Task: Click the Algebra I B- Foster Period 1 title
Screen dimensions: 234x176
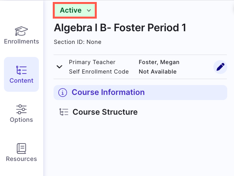Action: [x=120, y=28]
